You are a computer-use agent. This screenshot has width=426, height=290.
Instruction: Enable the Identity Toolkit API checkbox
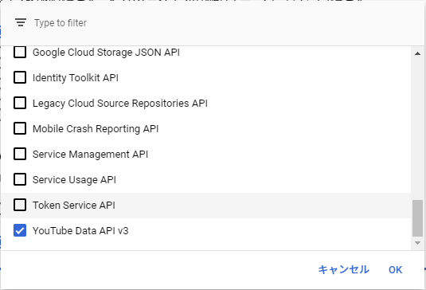click(20, 77)
